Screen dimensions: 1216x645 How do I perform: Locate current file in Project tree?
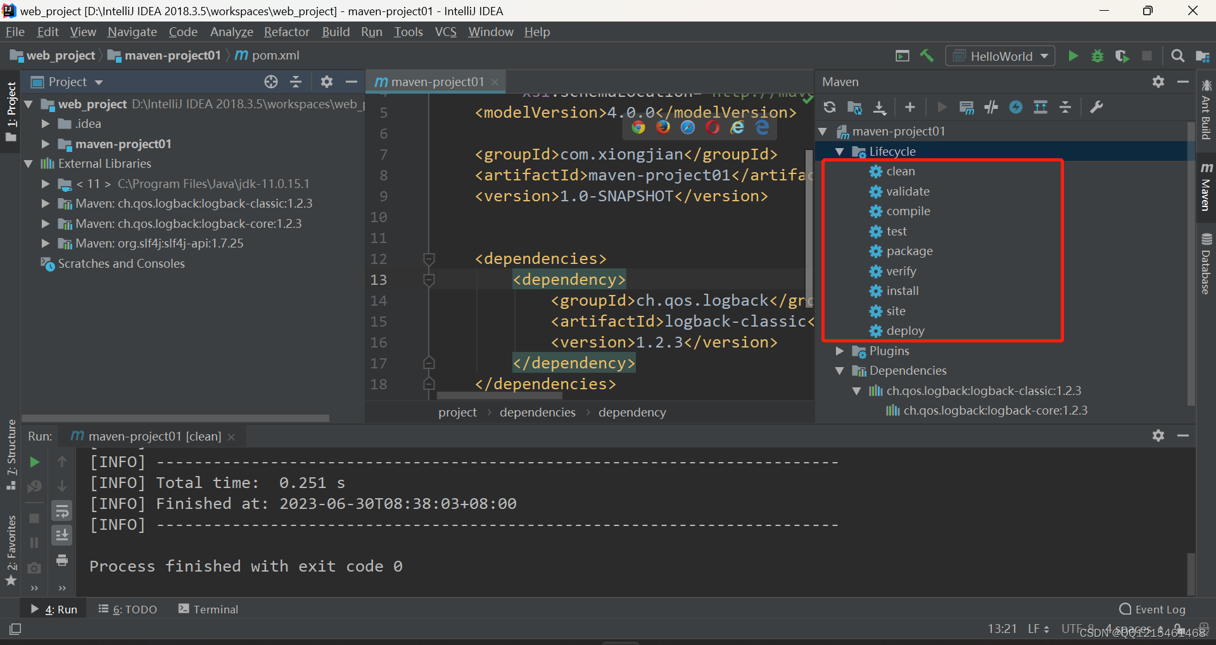click(271, 82)
